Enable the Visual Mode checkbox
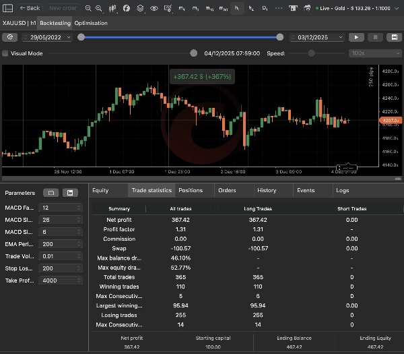Viewport: 404px width, 354px height. [5, 53]
